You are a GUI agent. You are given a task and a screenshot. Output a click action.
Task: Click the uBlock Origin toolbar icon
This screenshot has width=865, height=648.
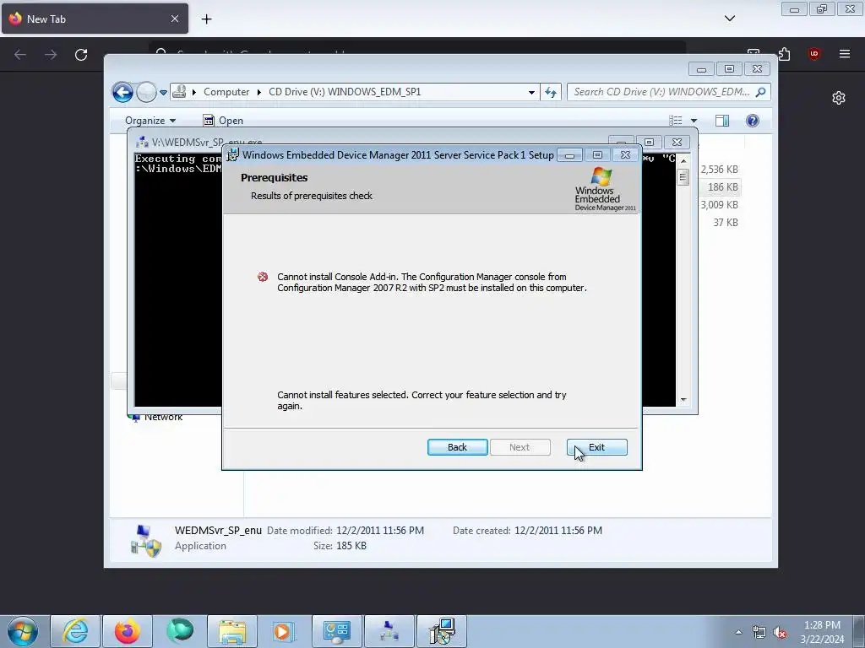814,53
